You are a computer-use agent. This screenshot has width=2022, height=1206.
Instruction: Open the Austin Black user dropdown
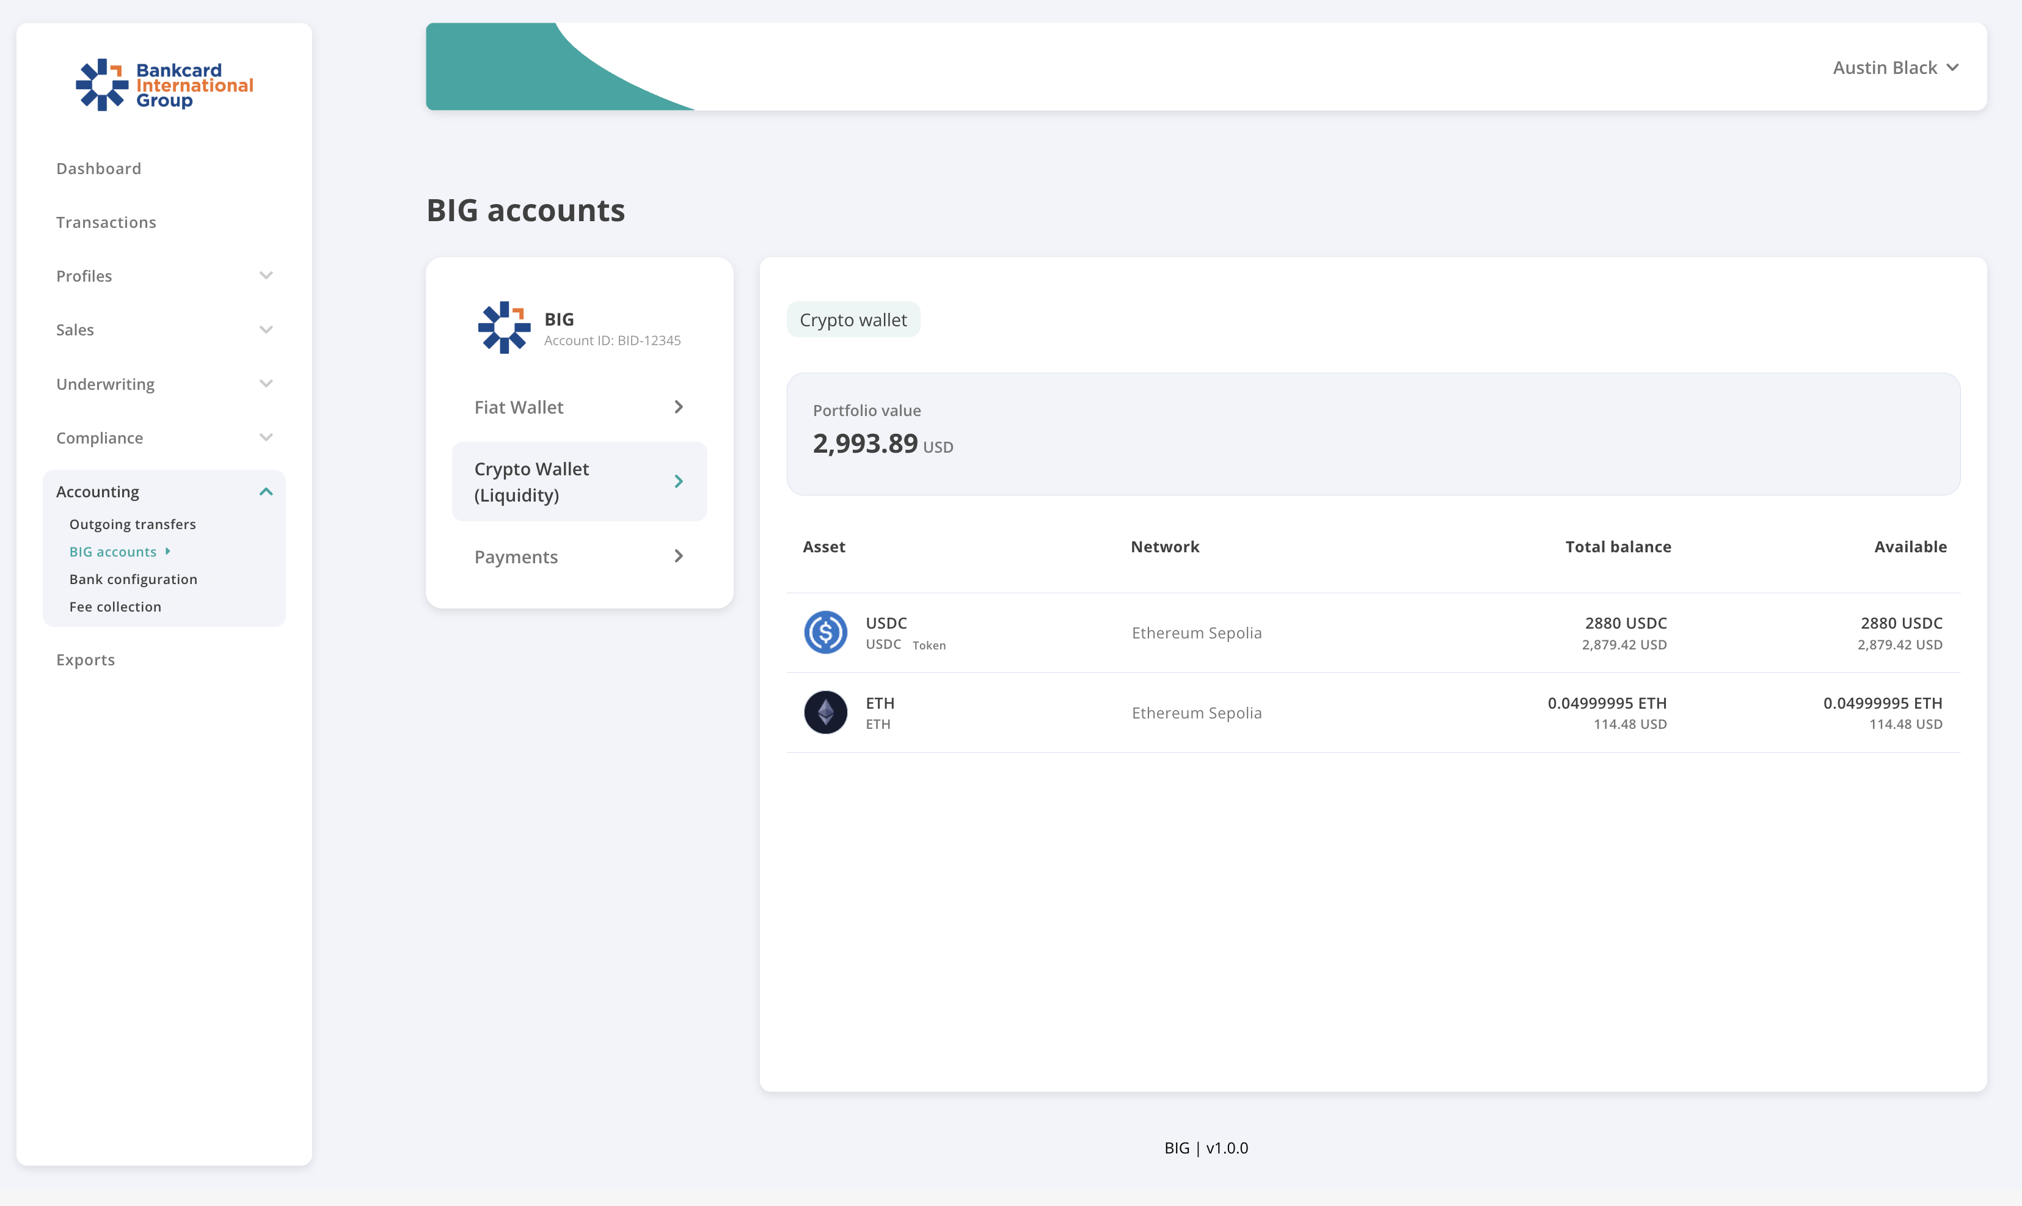pos(1896,67)
